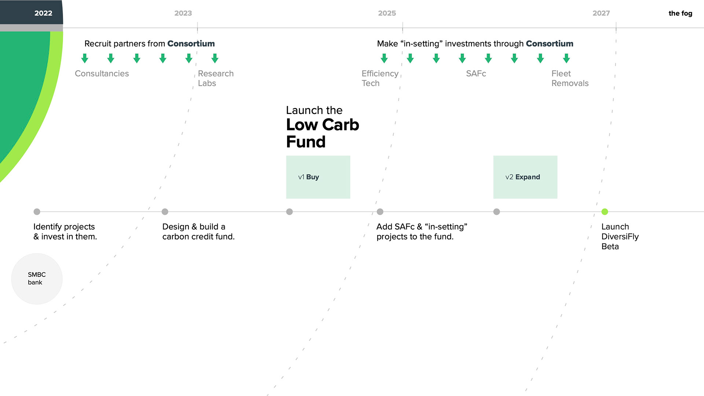Viewport: 704px width, 396px height.
Task: Click the green arrow above Research Labs
Action: click(215, 58)
